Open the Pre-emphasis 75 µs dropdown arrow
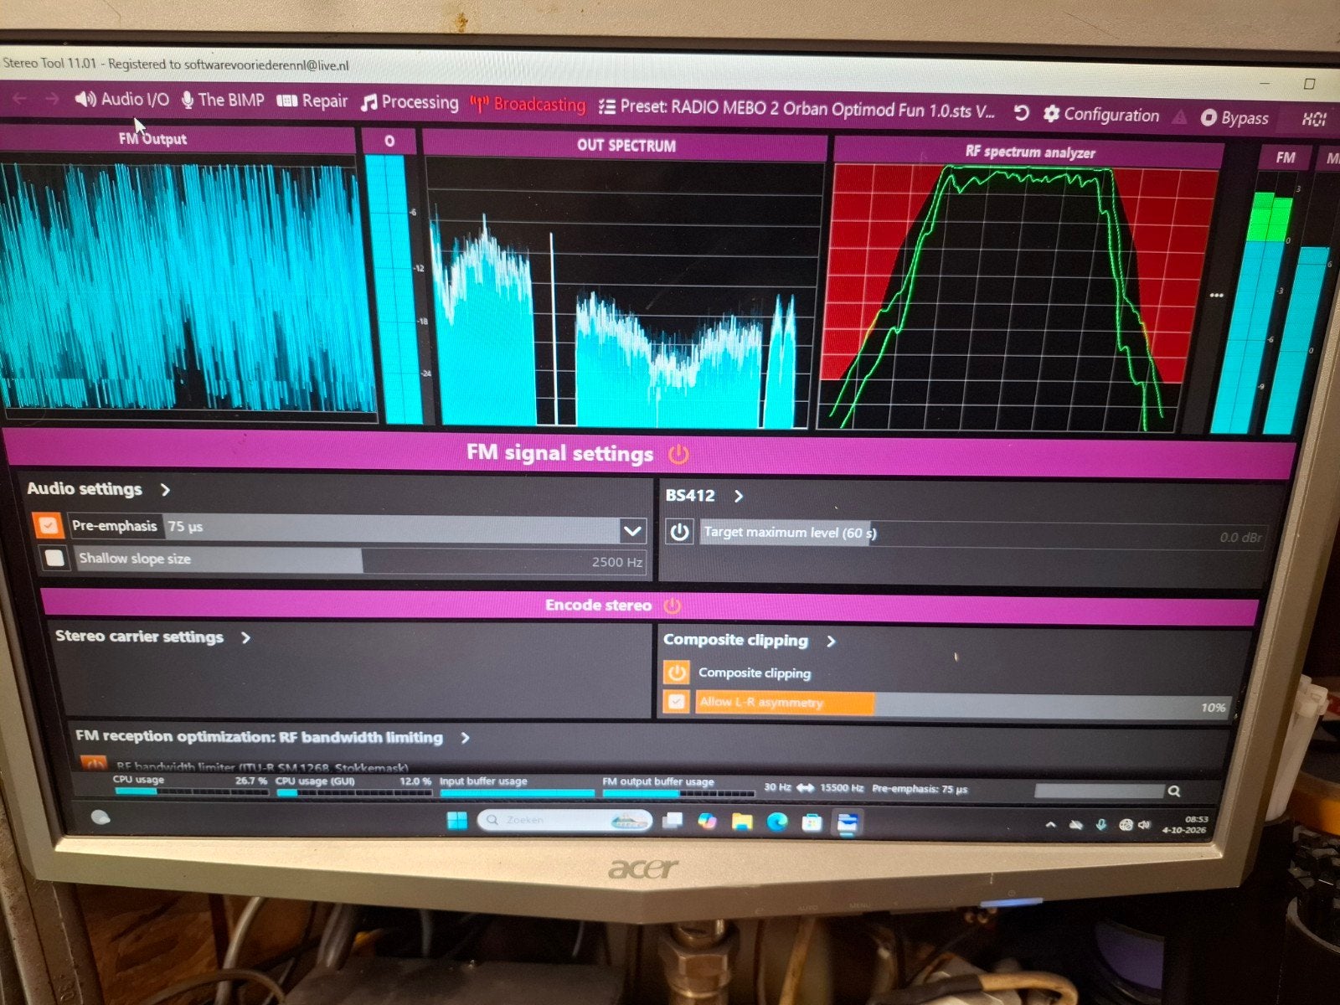The width and height of the screenshot is (1340, 1005). pos(632,530)
